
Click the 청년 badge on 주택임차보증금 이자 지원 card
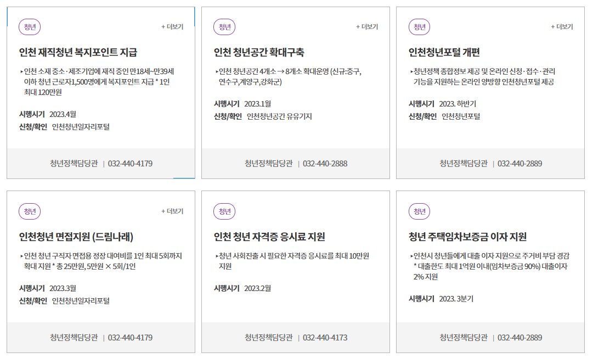point(419,211)
